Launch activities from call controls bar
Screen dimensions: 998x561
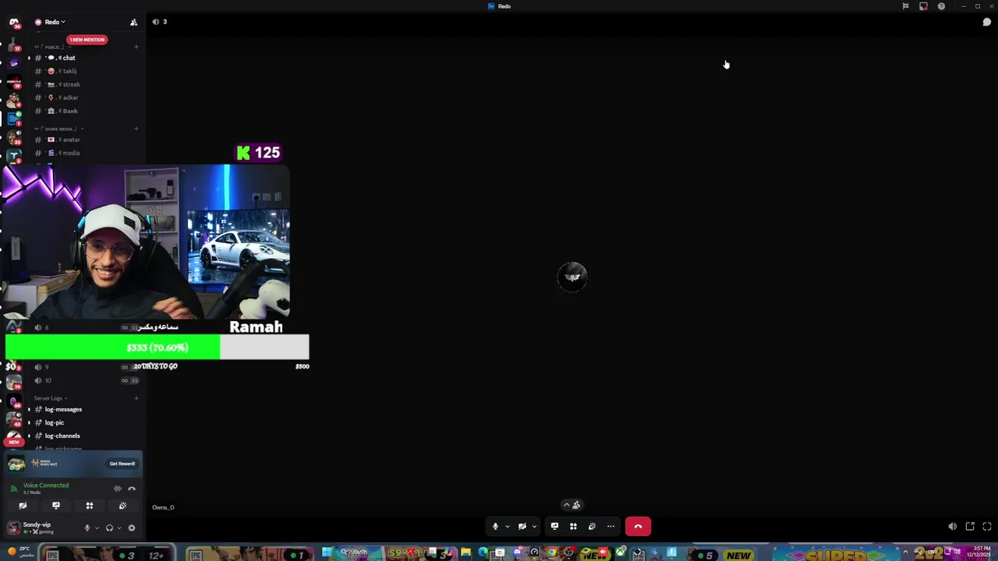click(x=573, y=527)
